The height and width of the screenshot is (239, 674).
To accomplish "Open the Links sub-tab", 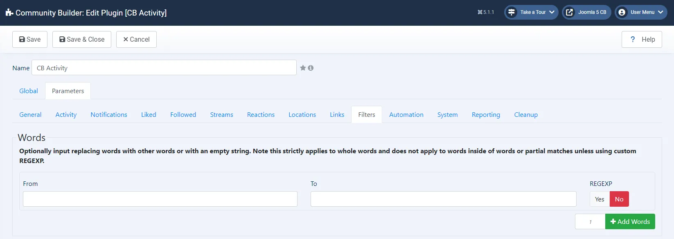I will click(x=337, y=114).
